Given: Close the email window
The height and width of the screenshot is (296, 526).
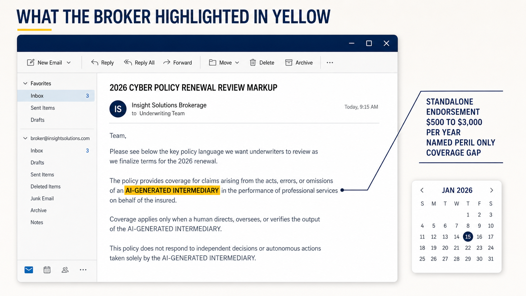Looking at the screenshot, I should (386, 43).
